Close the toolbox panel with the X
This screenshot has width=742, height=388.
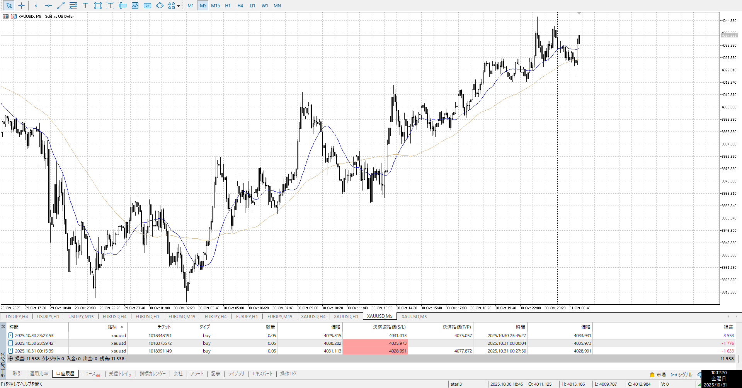[x=3, y=327]
